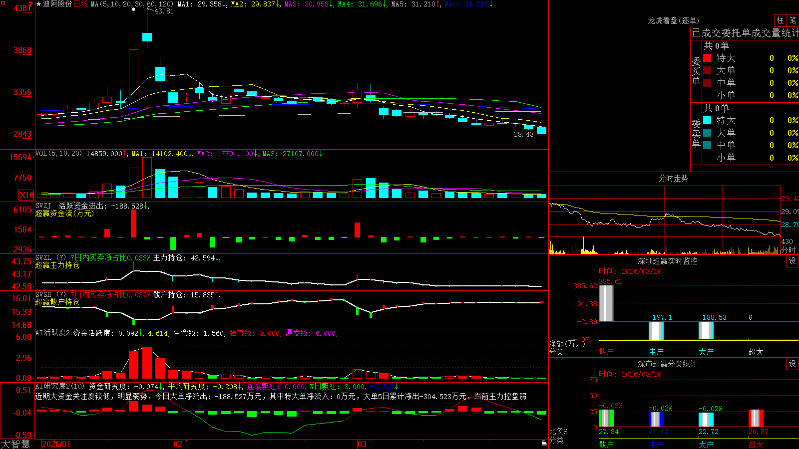The width and height of the screenshot is (799, 449).
Task: Click the 超赢资金流(万元) yellow label
Action: tap(64, 213)
